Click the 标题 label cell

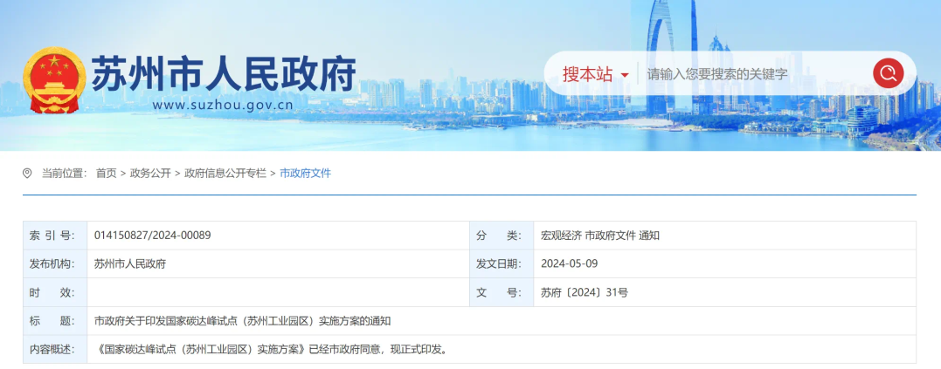[x=55, y=321]
